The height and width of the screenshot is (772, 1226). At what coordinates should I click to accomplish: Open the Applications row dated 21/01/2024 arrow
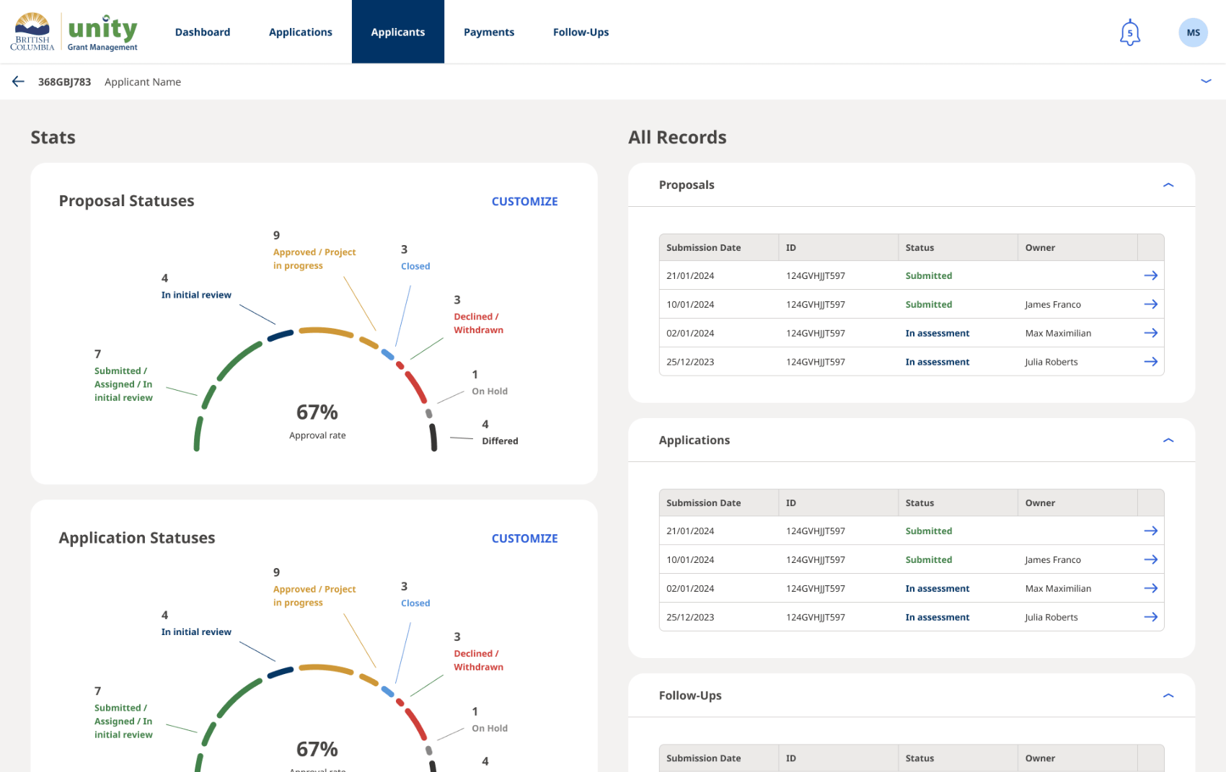[1150, 531]
